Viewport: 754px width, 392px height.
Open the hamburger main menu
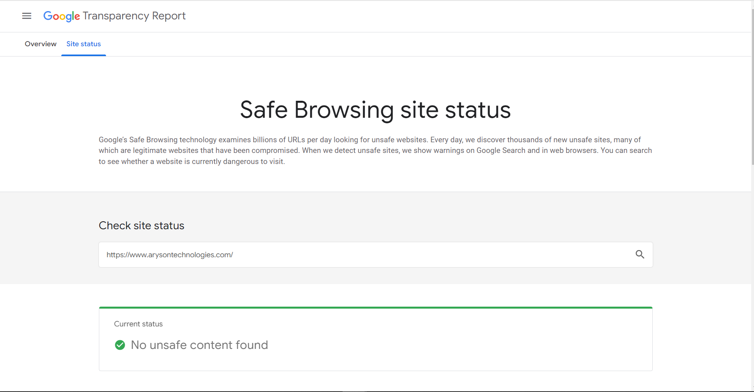point(27,16)
